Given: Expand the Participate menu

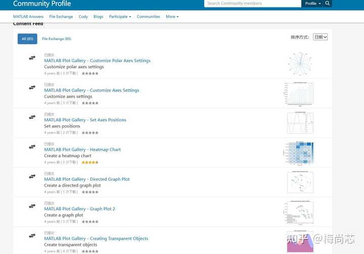Looking at the screenshot, I should 120,17.
